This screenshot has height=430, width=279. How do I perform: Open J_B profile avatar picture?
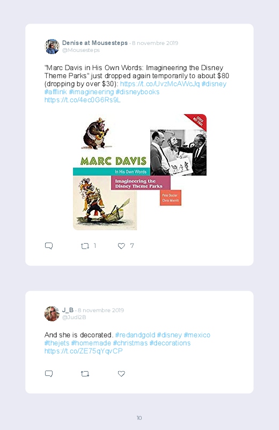[52, 313]
